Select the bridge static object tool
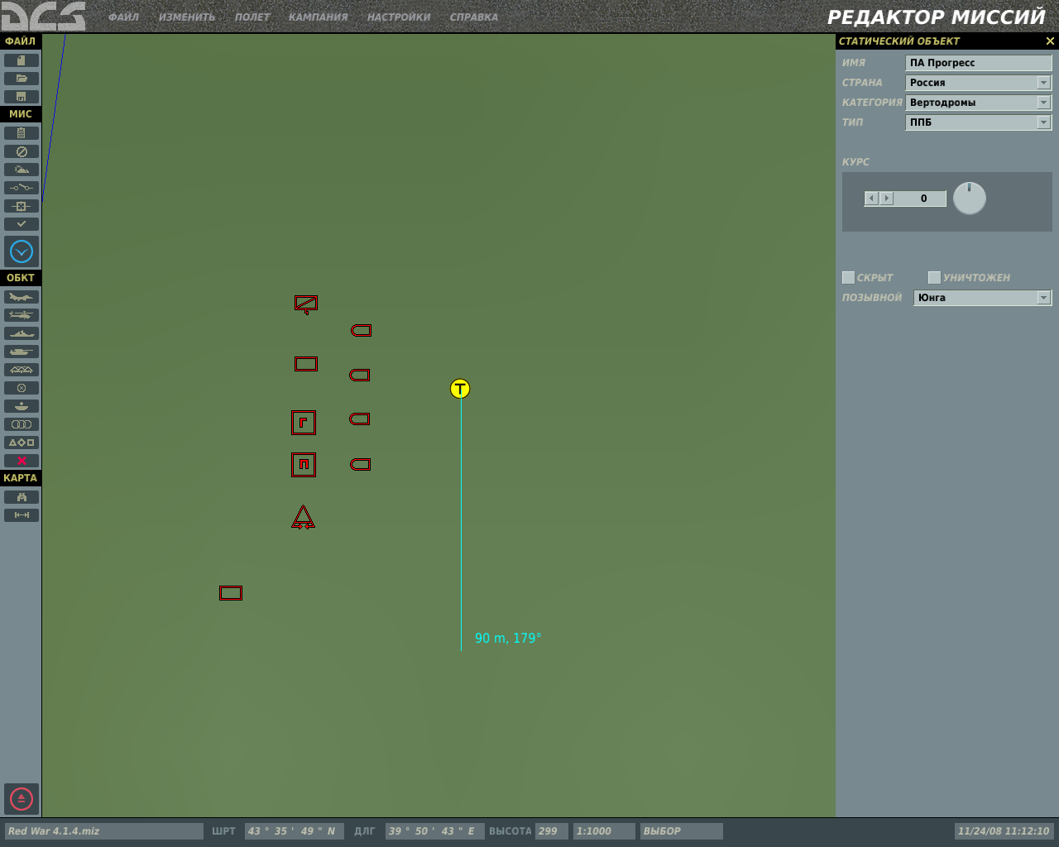 (x=22, y=370)
